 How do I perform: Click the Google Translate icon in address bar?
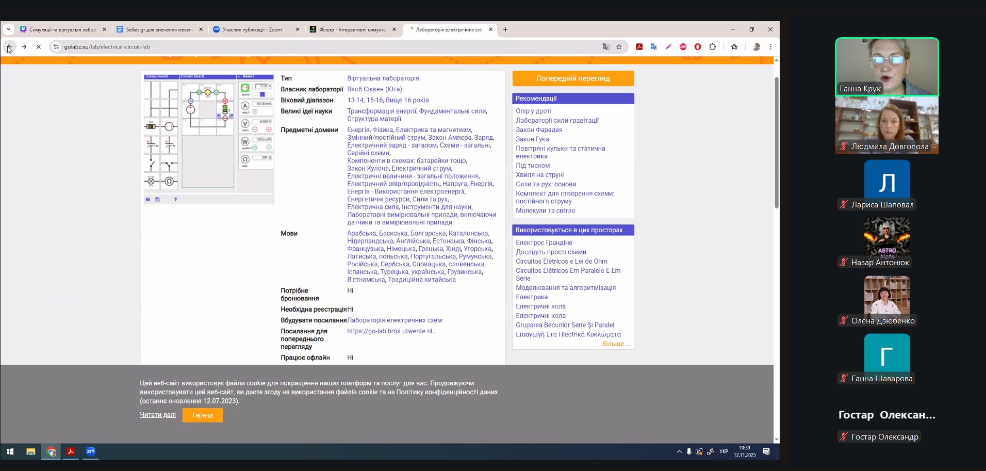click(606, 47)
